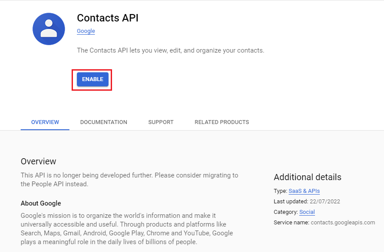Click the Overview section heading
The width and height of the screenshot is (384, 252).
point(39,161)
